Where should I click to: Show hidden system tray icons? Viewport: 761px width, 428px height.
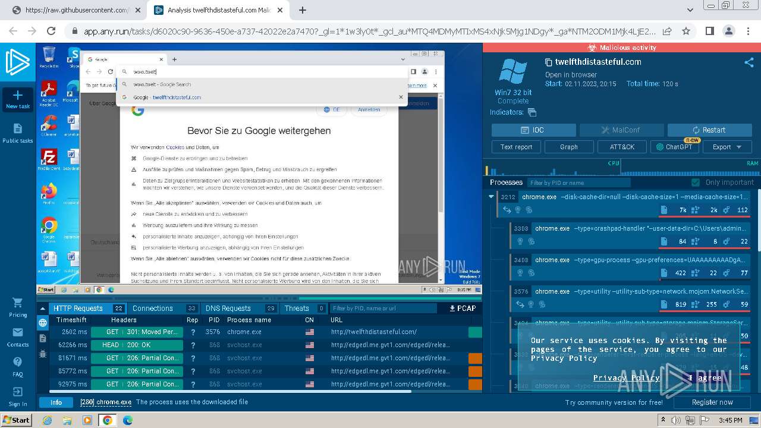(x=663, y=420)
